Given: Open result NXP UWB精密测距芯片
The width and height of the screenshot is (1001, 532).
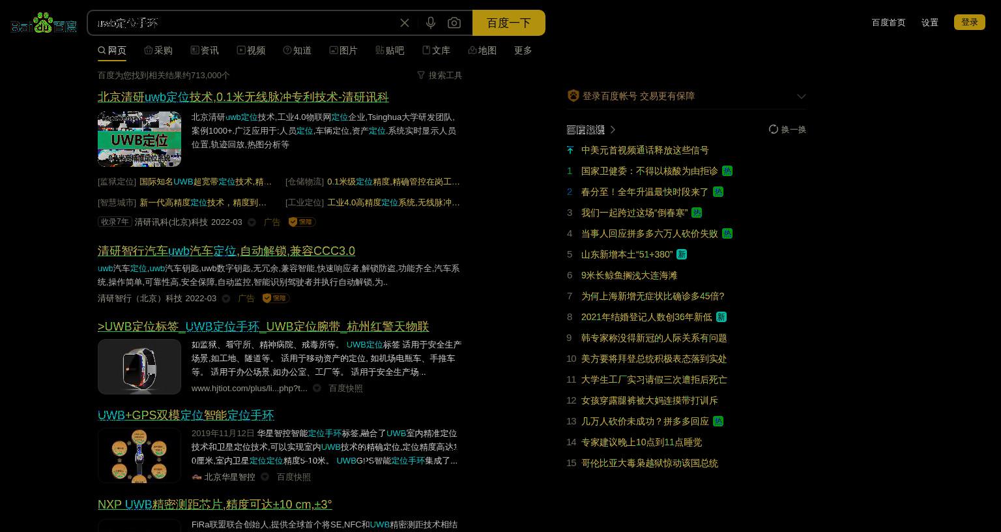Looking at the screenshot, I should click(x=215, y=505).
